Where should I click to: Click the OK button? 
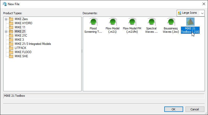[x=173, y=109]
